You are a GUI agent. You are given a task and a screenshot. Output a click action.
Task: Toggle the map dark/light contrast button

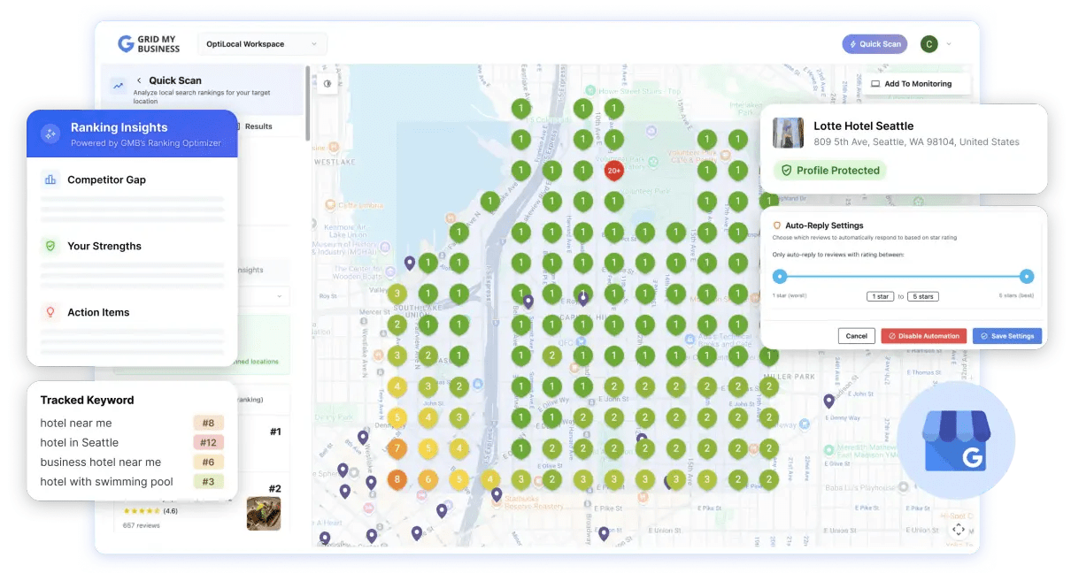coord(327,84)
